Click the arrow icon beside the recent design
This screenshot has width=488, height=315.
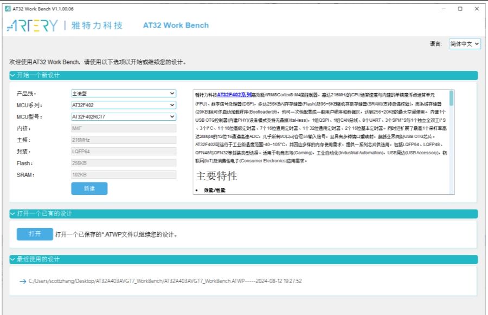tap(23, 281)
